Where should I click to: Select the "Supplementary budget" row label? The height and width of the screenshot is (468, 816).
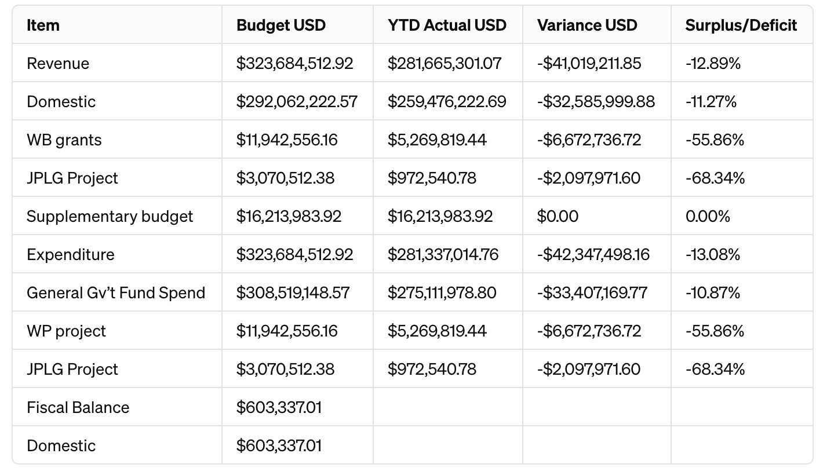coord(110,216)
